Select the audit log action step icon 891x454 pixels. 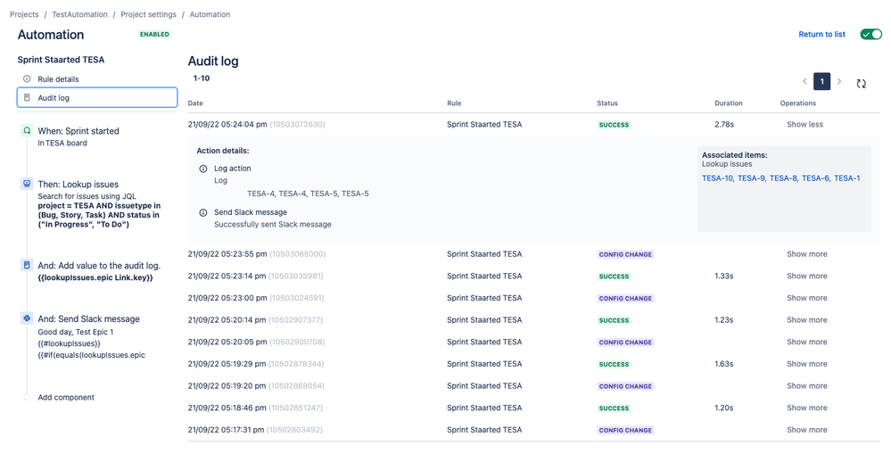pos(27,266)
